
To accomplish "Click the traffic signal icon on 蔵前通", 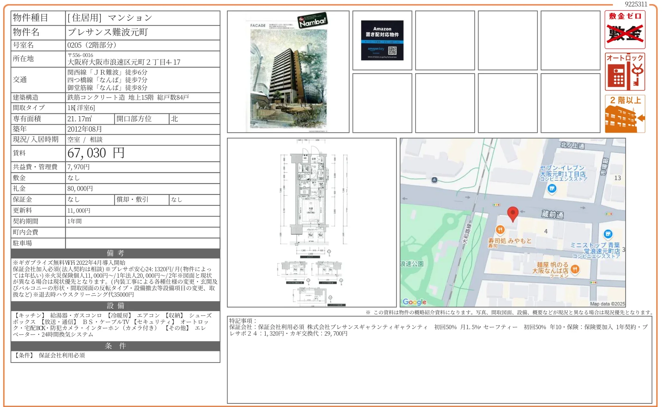I will coord(496,204).
